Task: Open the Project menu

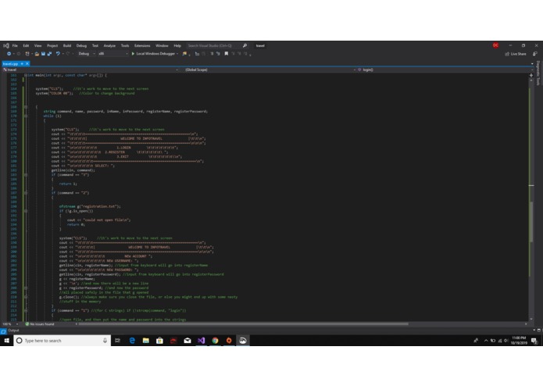Action: [x=52, y=45]
